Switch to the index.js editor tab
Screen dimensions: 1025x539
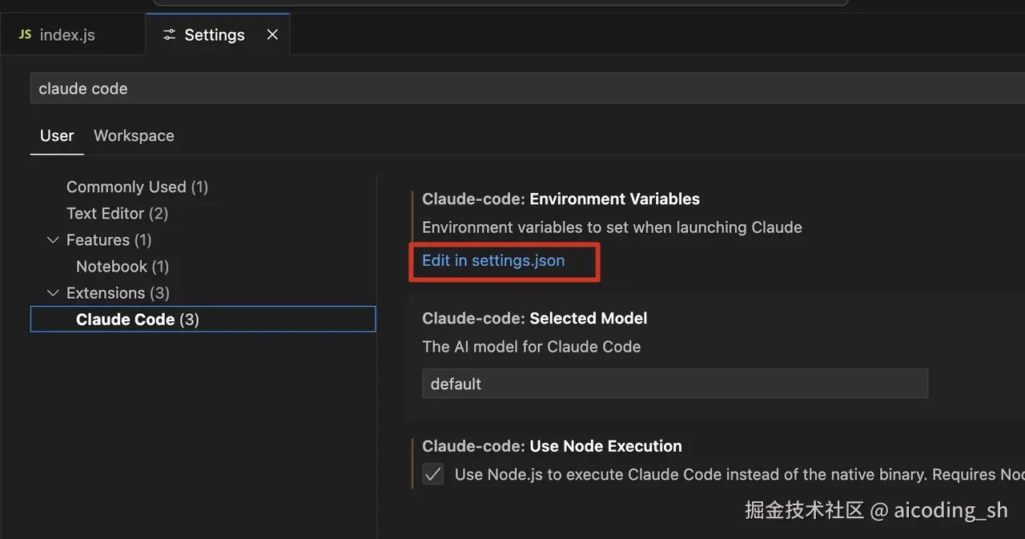pos(67,34)
